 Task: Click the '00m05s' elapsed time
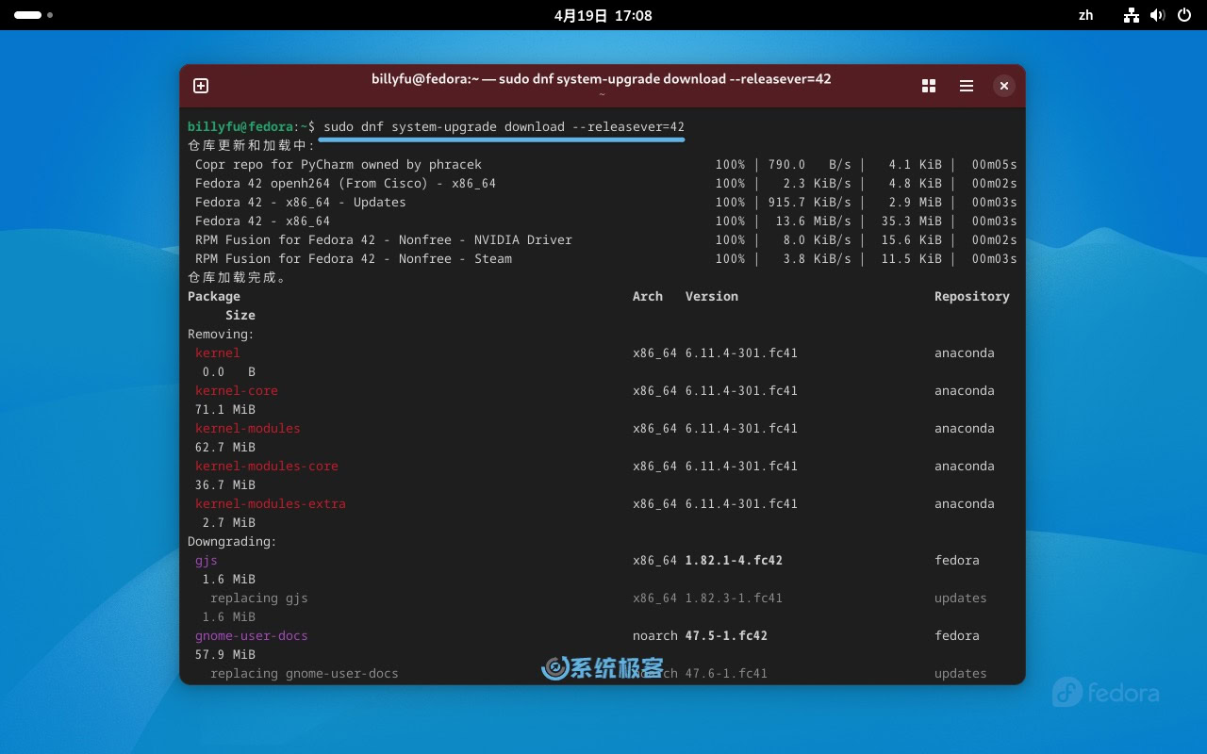994,164
